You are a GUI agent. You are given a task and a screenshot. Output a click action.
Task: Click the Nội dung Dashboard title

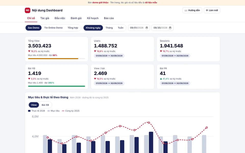(x=47, y=10)
